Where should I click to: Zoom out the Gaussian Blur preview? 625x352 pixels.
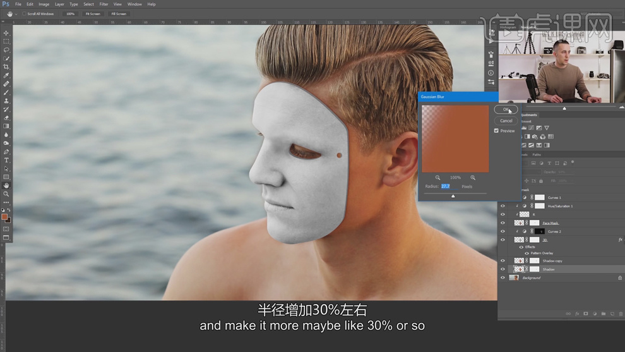[x=437, y=178]
